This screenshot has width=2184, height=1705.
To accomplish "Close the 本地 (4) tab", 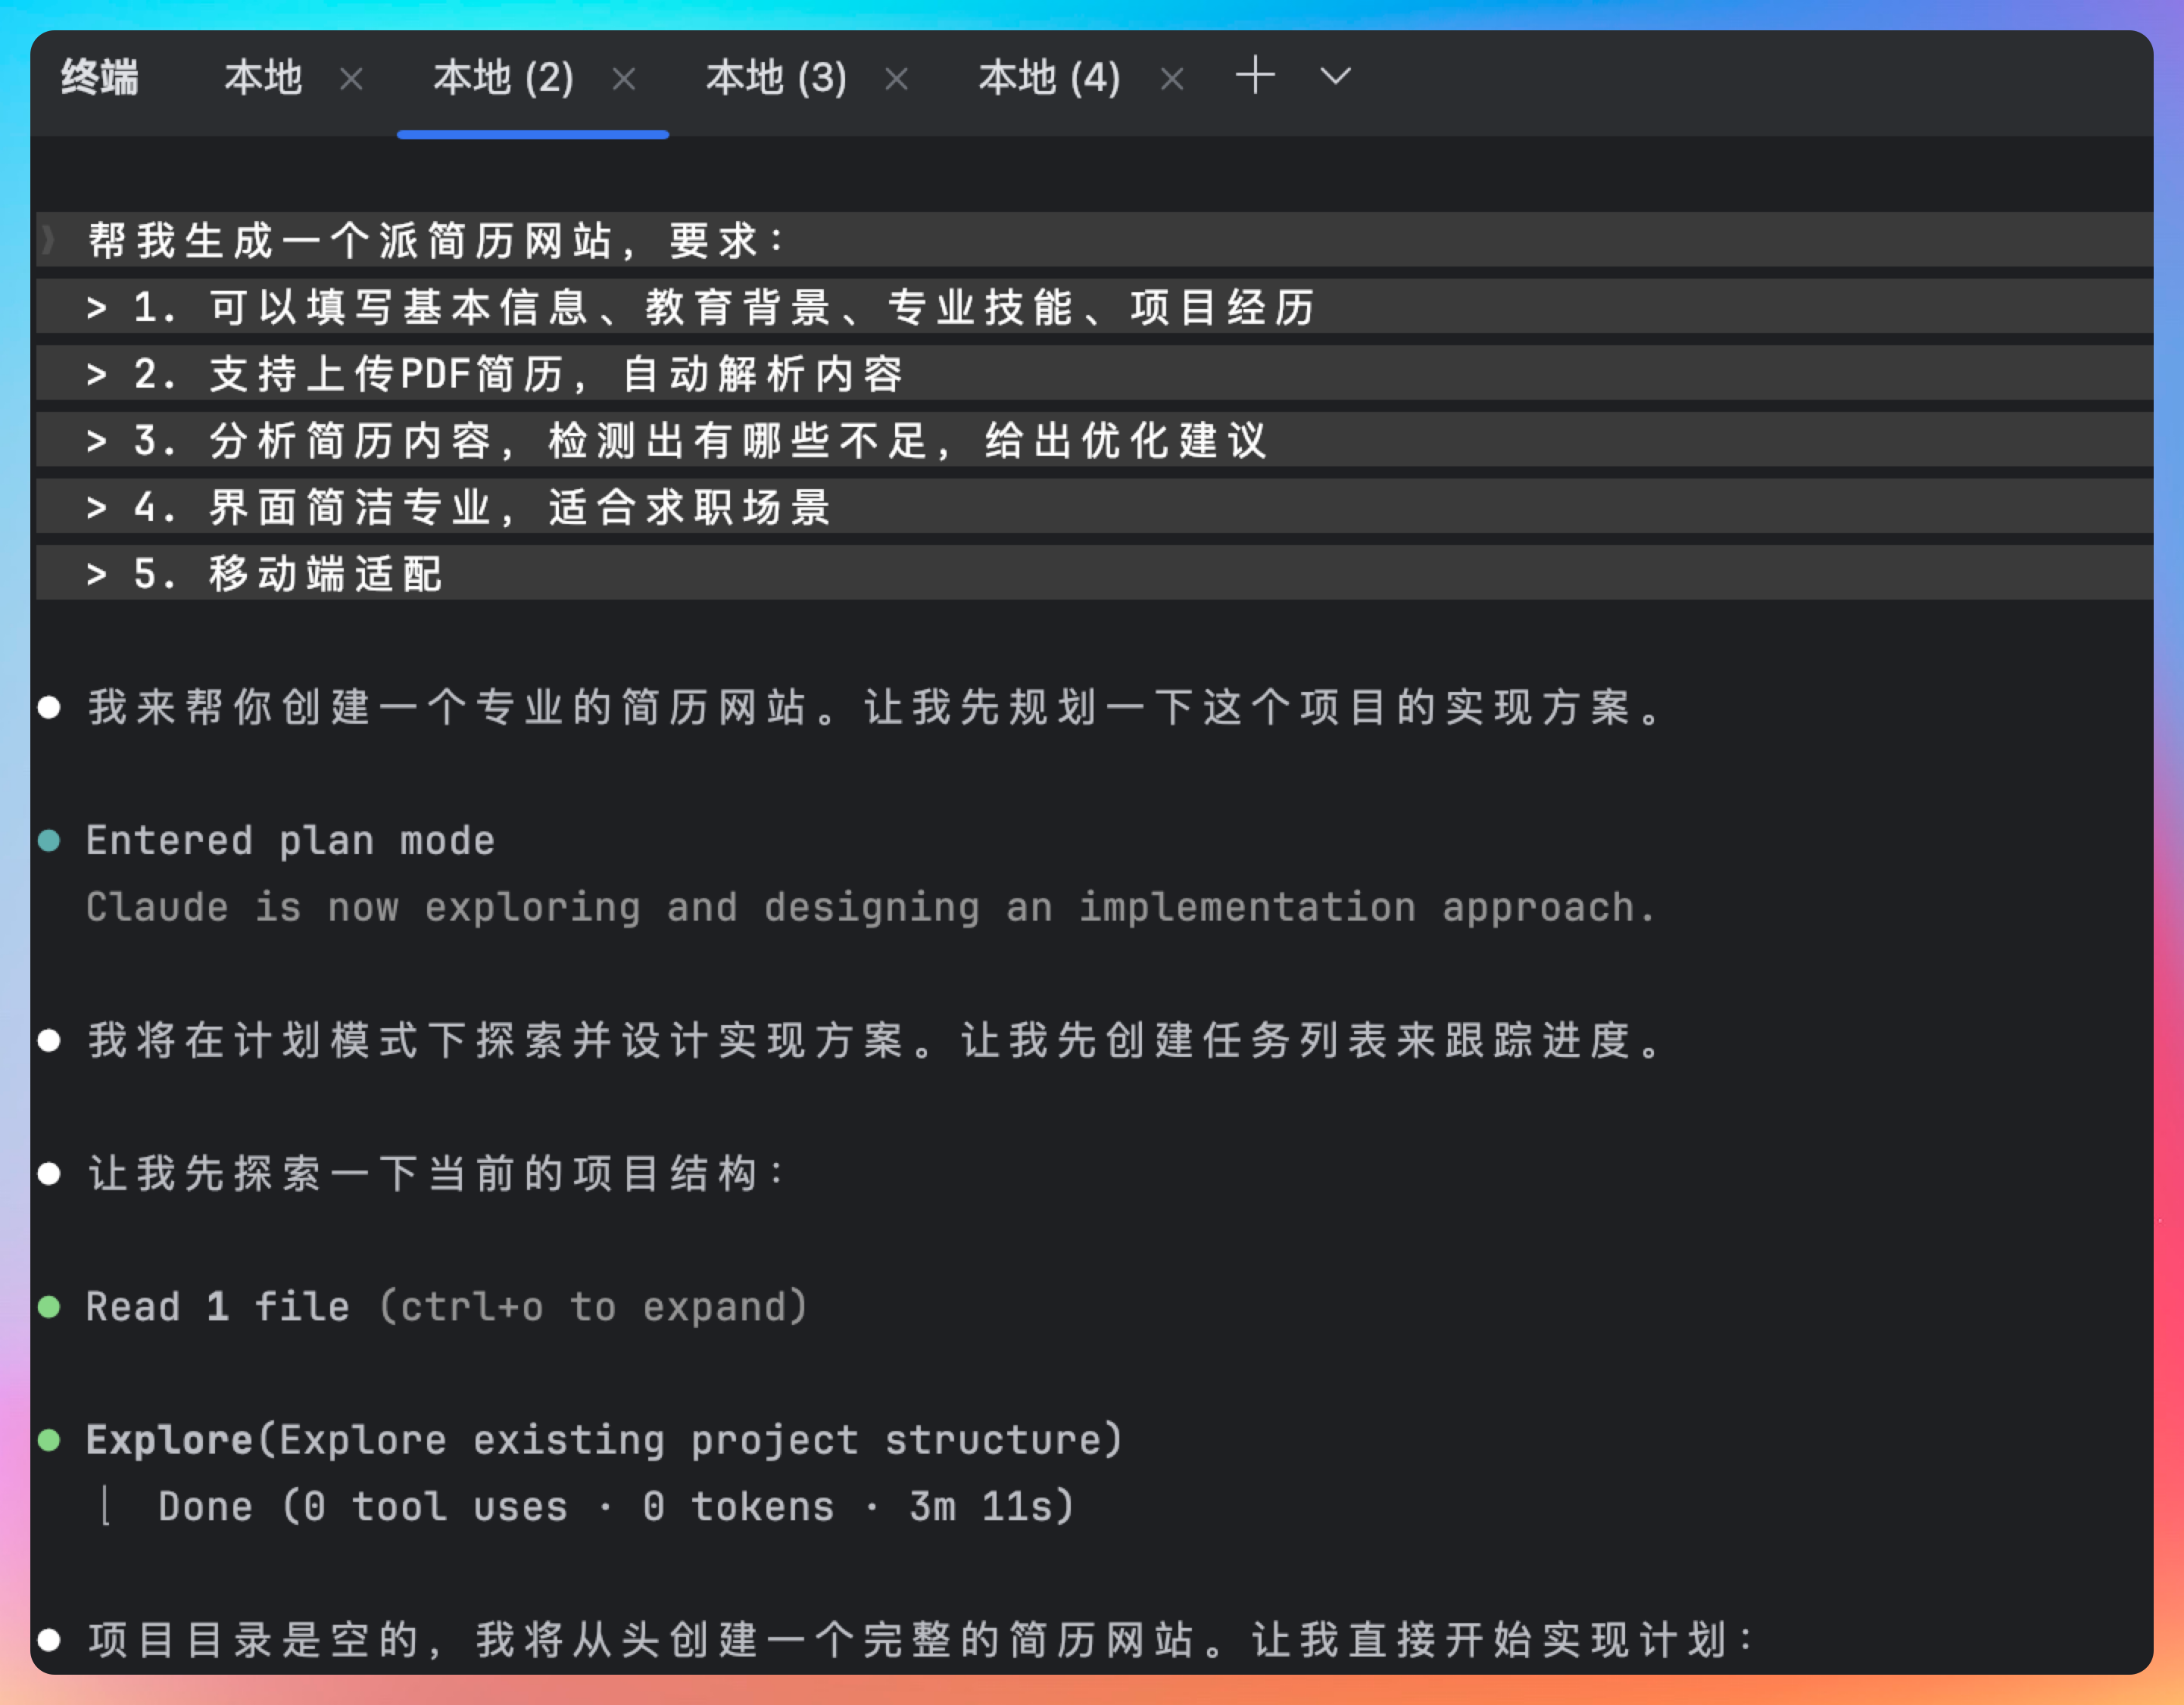I will click(1172, 79).
